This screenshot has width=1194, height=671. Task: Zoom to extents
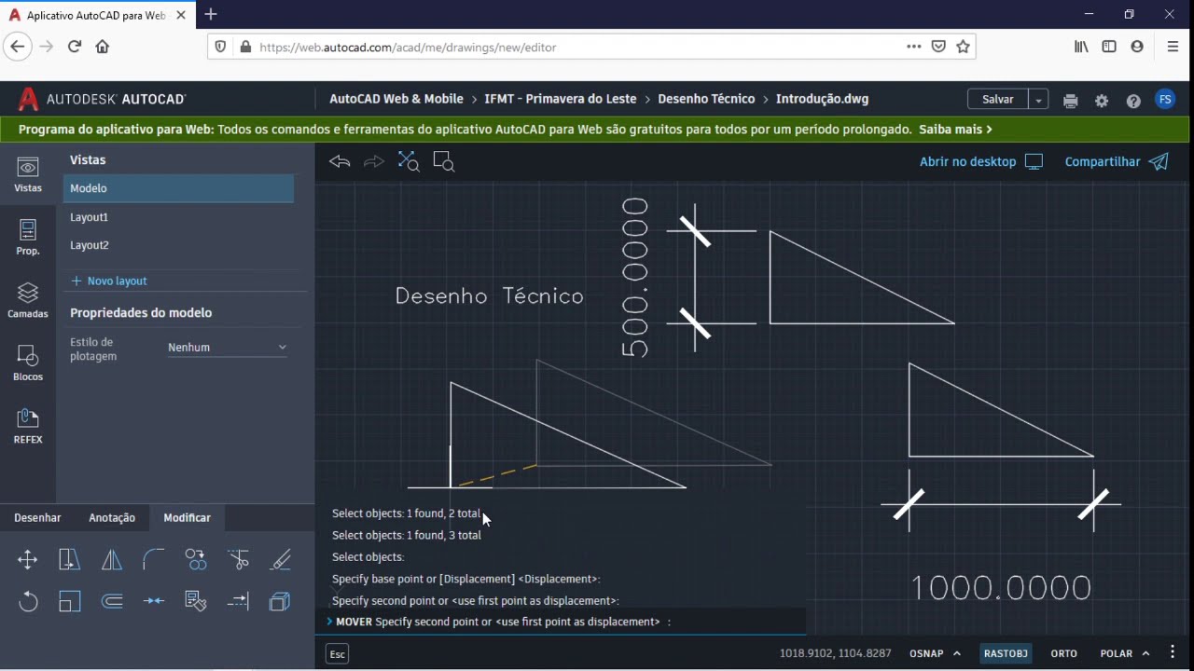click(x=409, y=162)
